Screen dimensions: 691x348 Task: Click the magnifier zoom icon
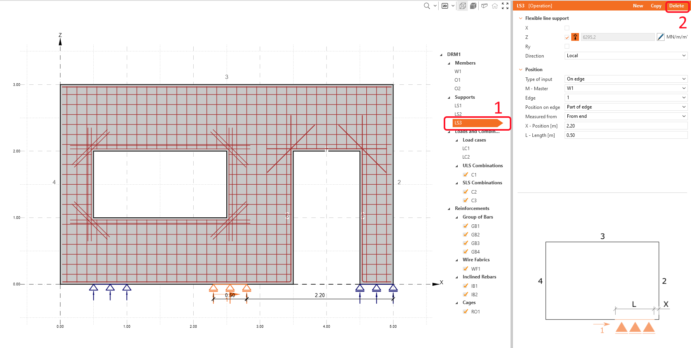[427, 6]
